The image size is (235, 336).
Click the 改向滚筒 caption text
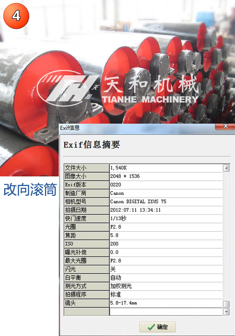pyautogui.click(x=30, y=190)
